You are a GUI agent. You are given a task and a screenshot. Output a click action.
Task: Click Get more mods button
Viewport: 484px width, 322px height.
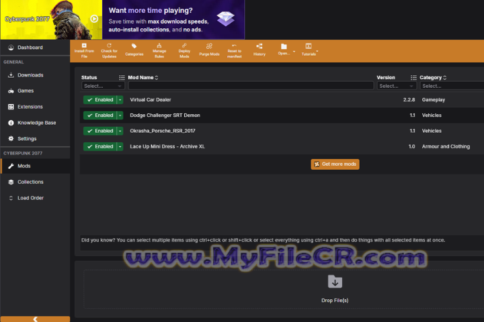point(335,164)
